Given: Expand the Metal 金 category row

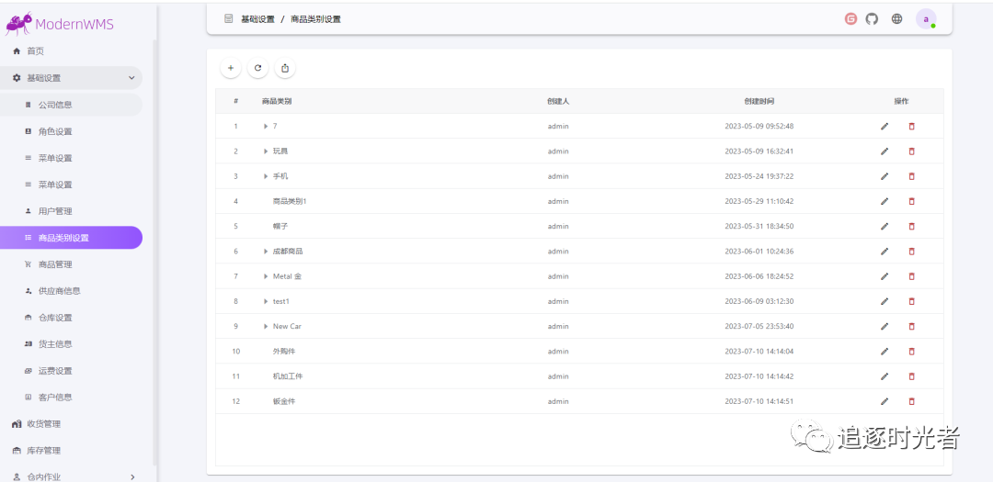Looking at the screenshot, I should 266,276.
